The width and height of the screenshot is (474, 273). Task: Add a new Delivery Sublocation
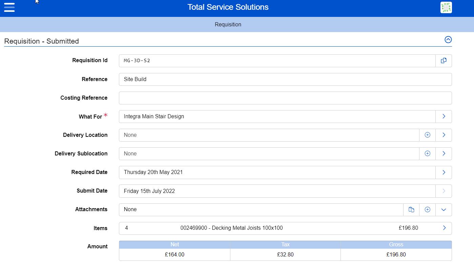pyautogui.click(x=427, y=154)
